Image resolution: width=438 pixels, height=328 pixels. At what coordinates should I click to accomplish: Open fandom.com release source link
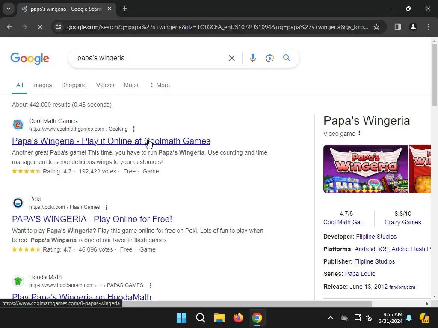pyautogui.click(x=402, y=287)
